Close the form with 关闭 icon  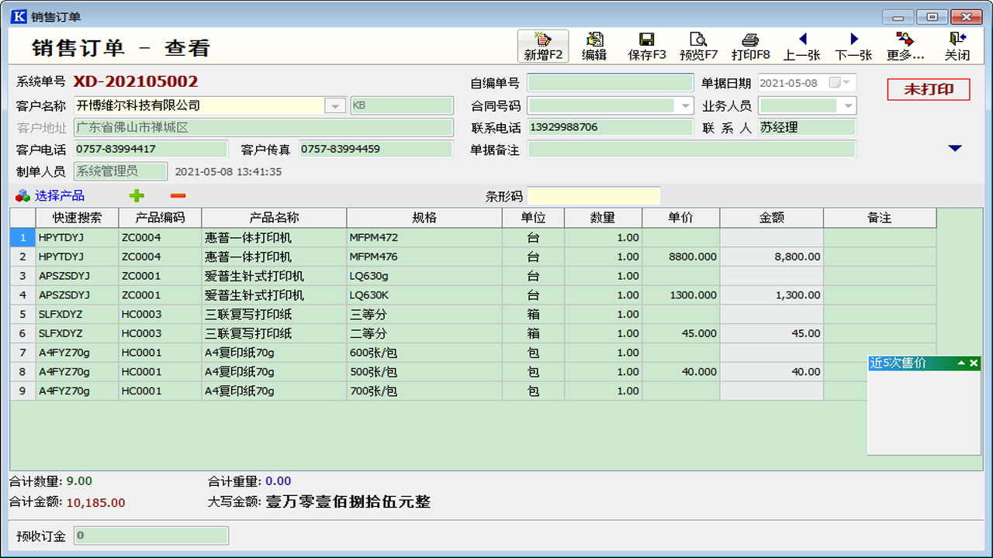[957, 46]
